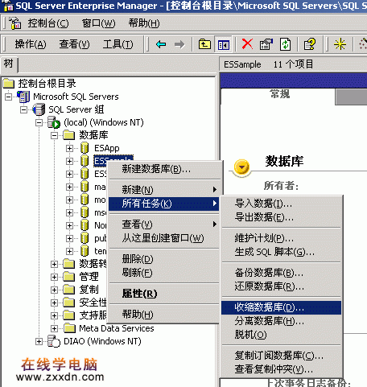This screenshot has width=367, height=387.
Task: Collapse the Microsoft SQL Servers node
Action: click(x=9, y=97)
